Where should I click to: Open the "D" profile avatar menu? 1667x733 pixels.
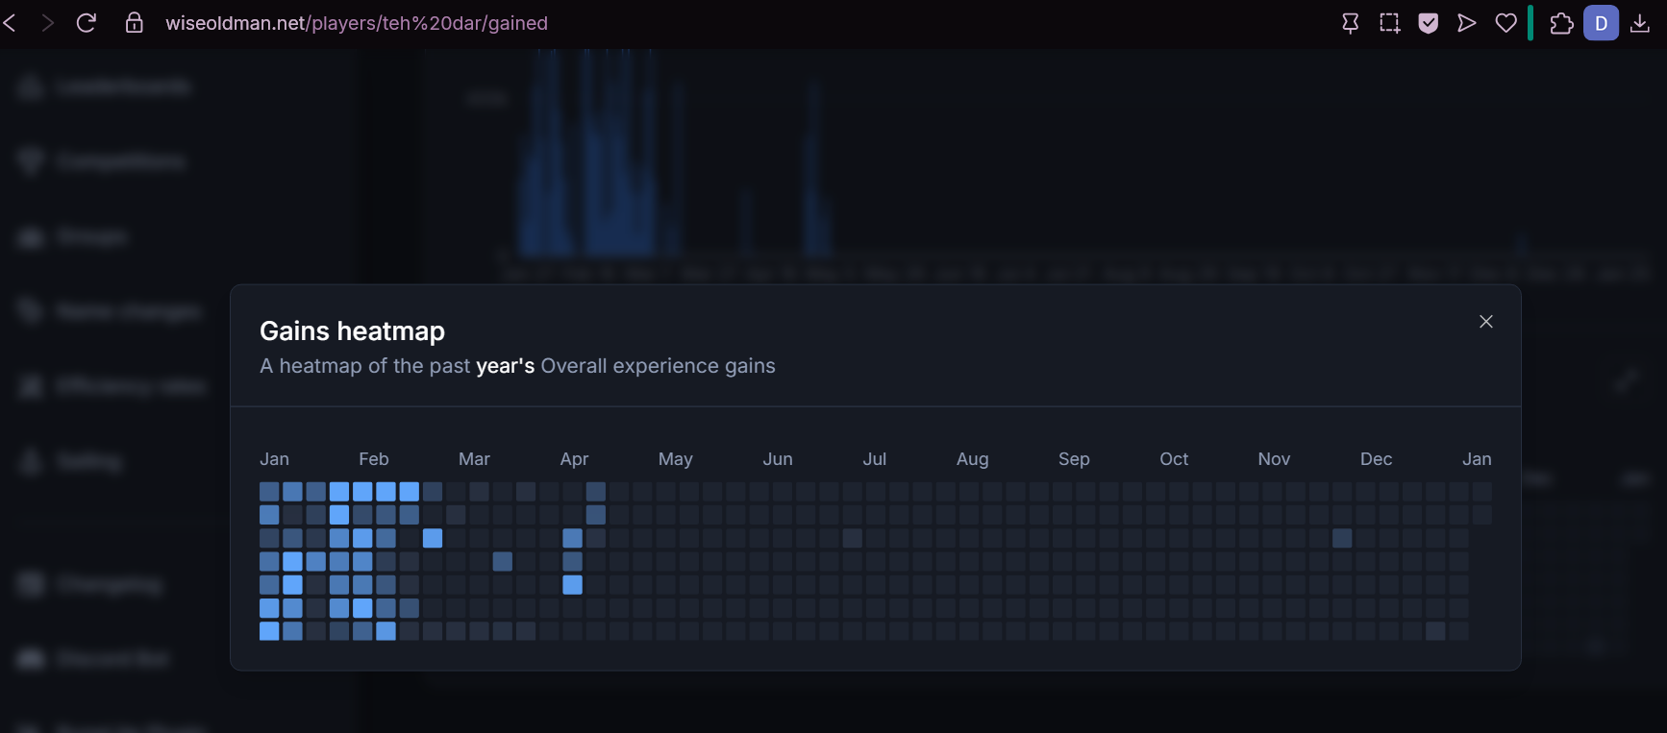(x=1601, y=23)
